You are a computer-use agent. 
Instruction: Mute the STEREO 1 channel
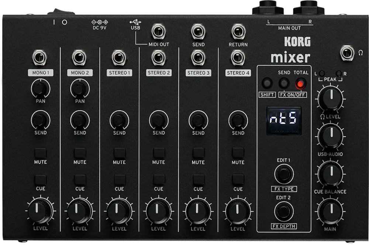click(120, 153)
